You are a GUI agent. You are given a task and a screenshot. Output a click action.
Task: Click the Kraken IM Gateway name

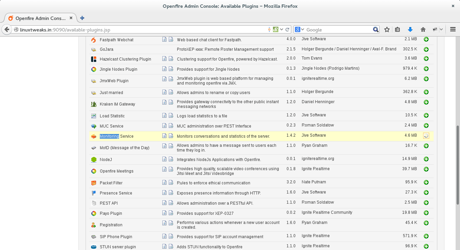[117, 104]
